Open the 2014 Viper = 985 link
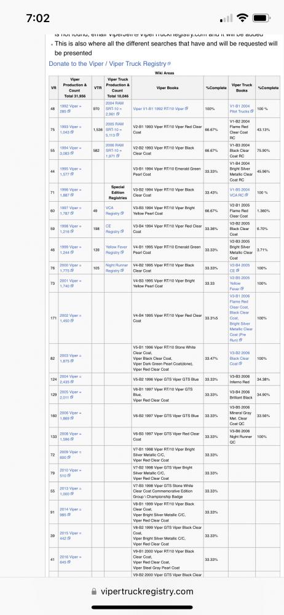Viewport: 284px width, 615px height. pos(70,512)
